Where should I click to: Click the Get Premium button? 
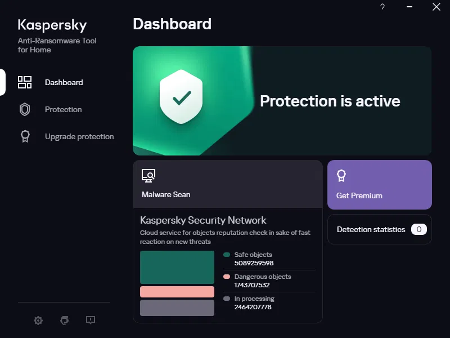pyautogui.click(x=379, y=185)
